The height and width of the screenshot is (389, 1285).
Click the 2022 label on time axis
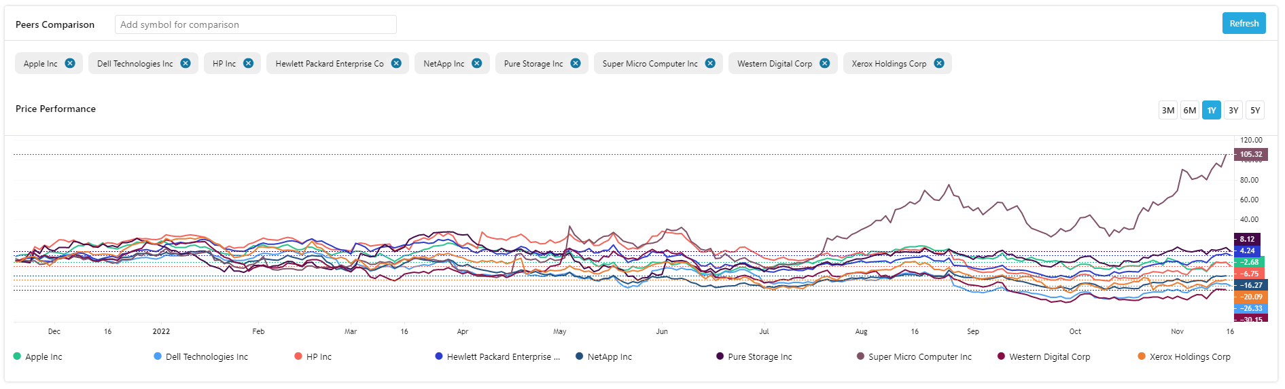point(161,331)
